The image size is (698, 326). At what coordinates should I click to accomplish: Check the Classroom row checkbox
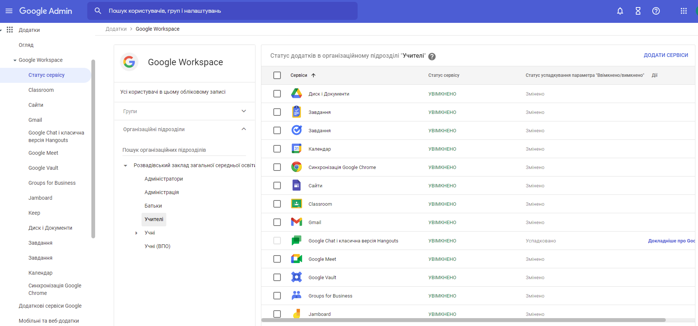277,204
